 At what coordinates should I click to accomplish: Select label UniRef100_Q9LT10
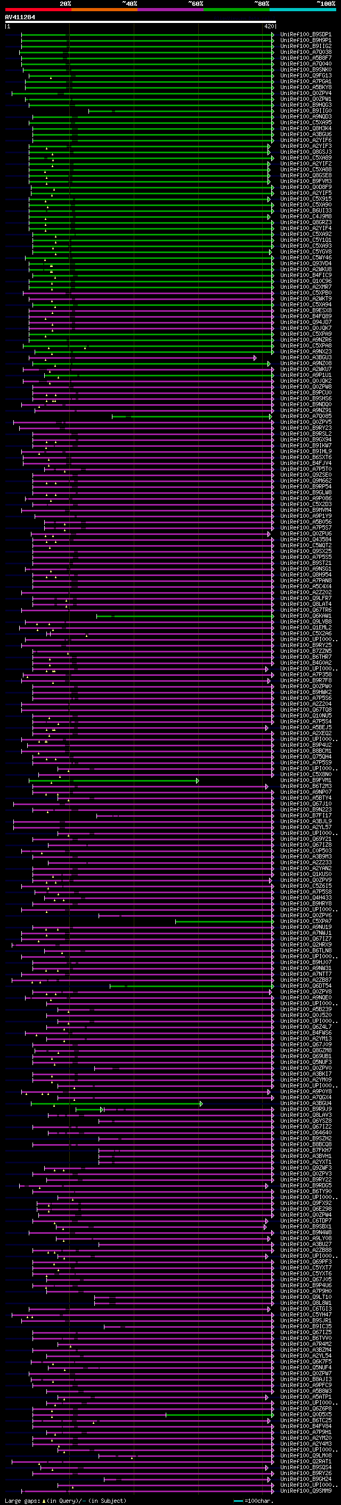(305, 1297)
